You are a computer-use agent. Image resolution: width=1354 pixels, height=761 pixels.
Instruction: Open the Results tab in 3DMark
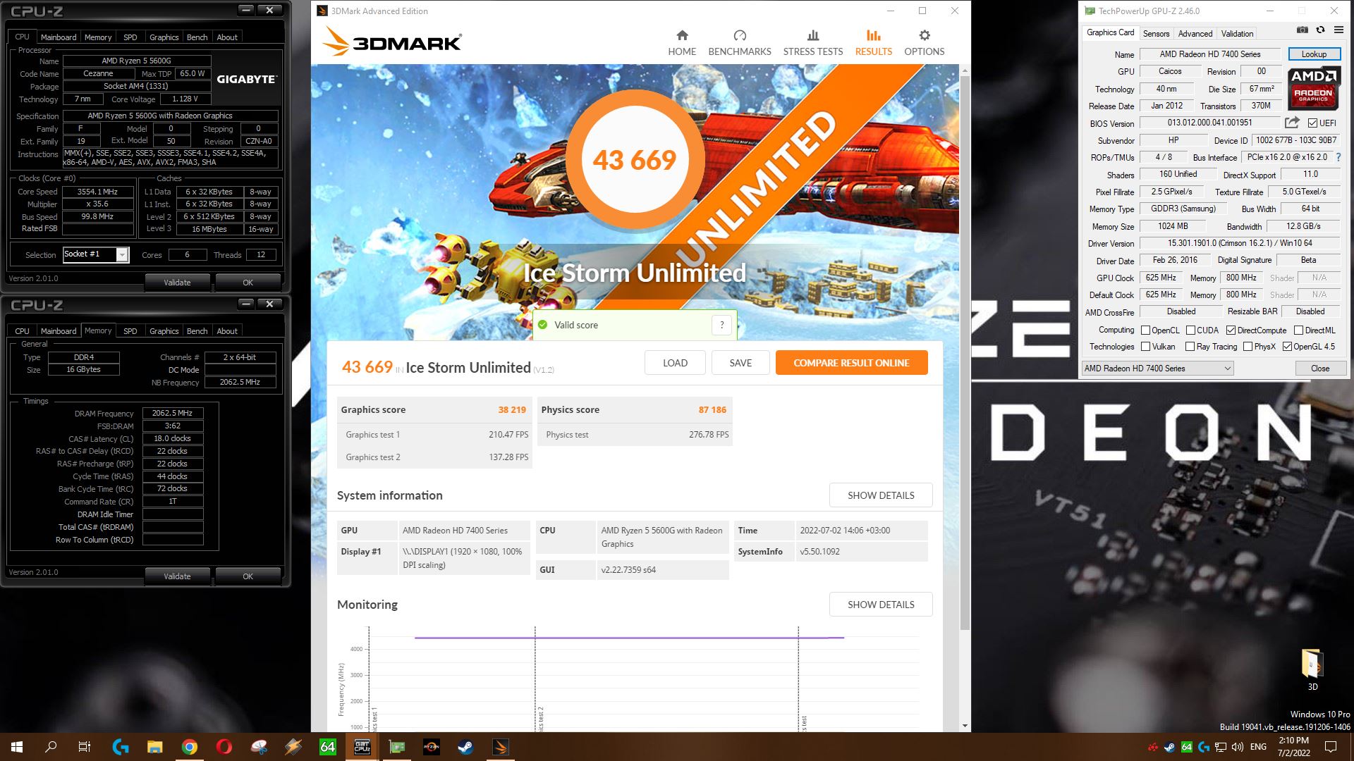pos(873,43)
